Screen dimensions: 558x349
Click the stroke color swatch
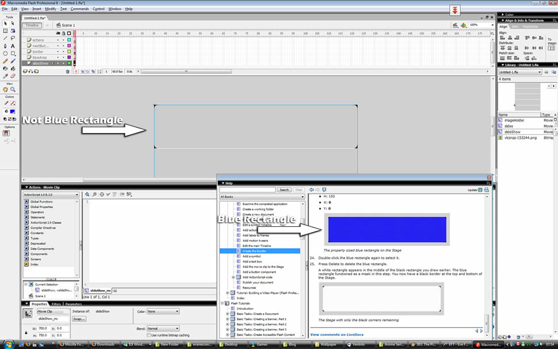click(x=13, y=103)
